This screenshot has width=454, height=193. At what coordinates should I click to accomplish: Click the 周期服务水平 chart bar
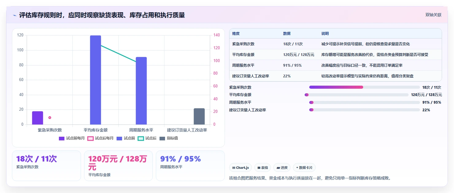(x=141, y=91)
